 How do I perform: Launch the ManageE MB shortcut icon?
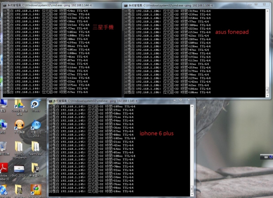36,191
